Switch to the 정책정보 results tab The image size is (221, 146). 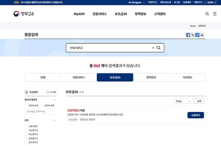[151, 77]
